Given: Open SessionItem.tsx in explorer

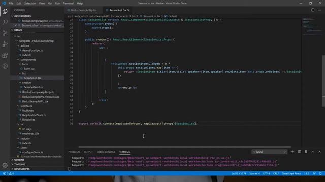Looking at the screenshot, I should point(33,87).
